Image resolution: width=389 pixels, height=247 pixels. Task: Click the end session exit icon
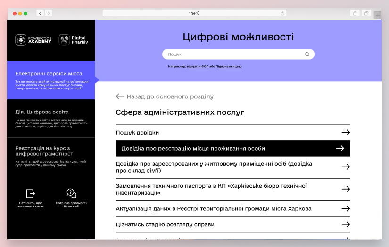point(31,193)
